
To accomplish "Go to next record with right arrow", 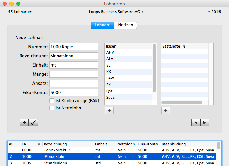I will [x=205, y=122].
